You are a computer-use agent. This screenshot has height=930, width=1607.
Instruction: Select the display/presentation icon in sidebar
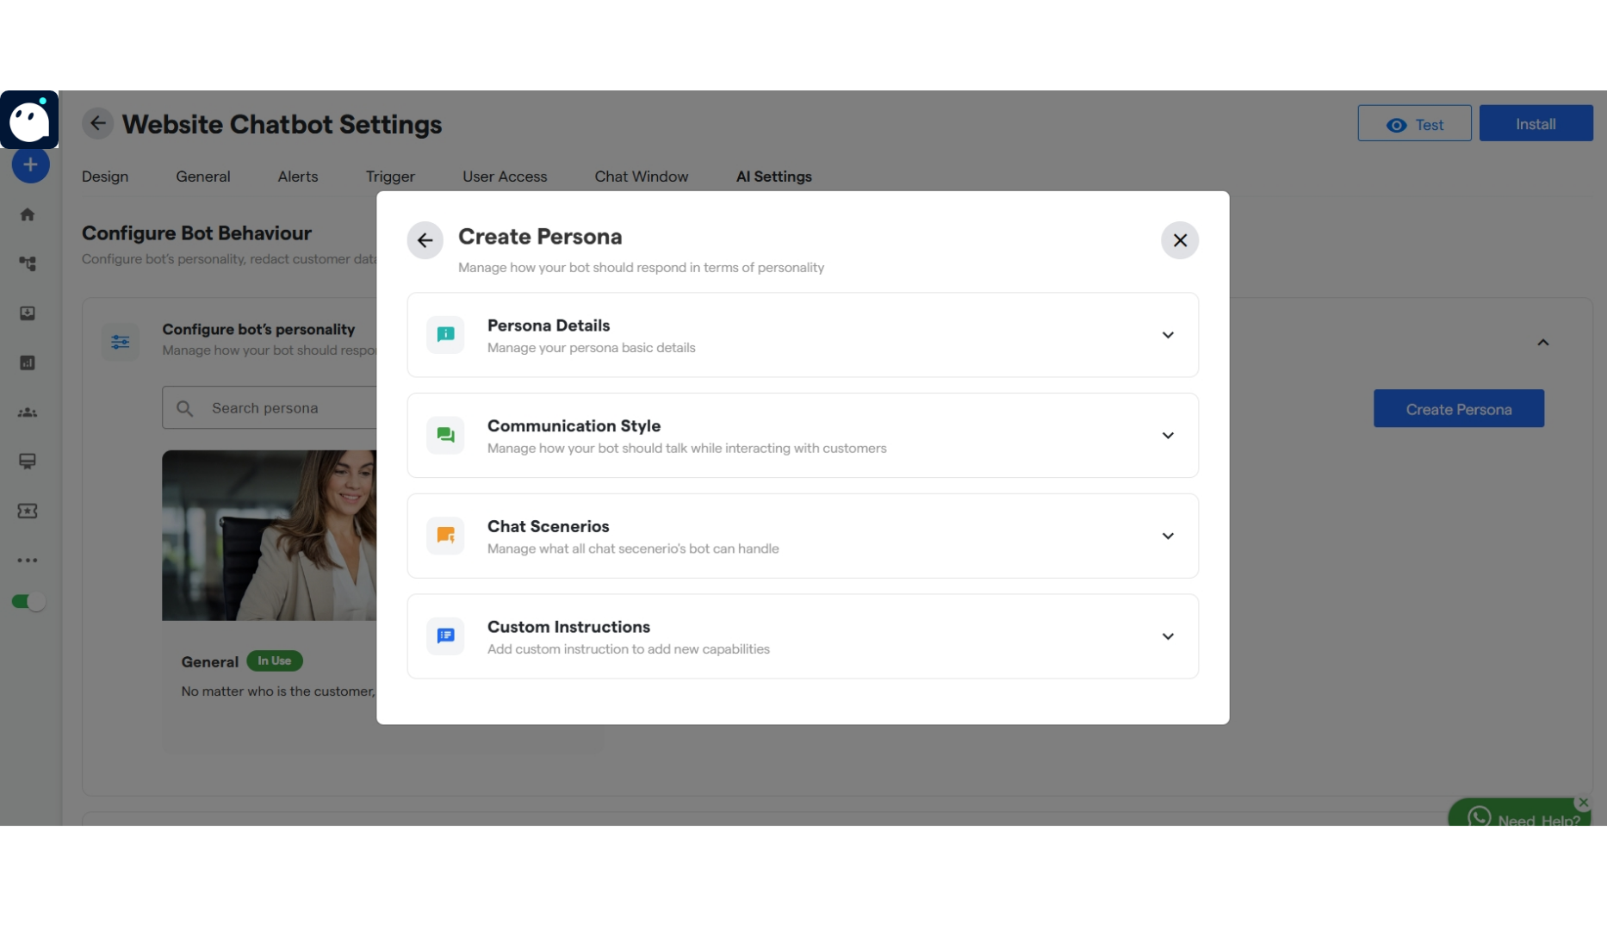28,462
